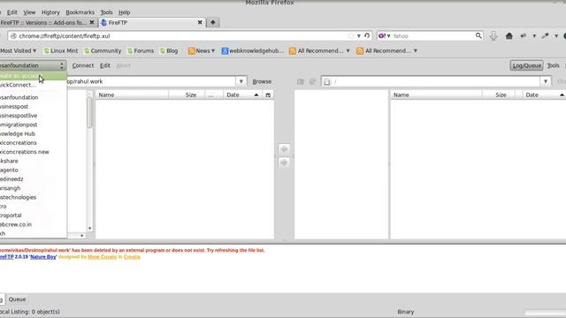This screenshot has height=318, width=566.
Task: Select QuickConnect from account list
Action: point(34,85)
